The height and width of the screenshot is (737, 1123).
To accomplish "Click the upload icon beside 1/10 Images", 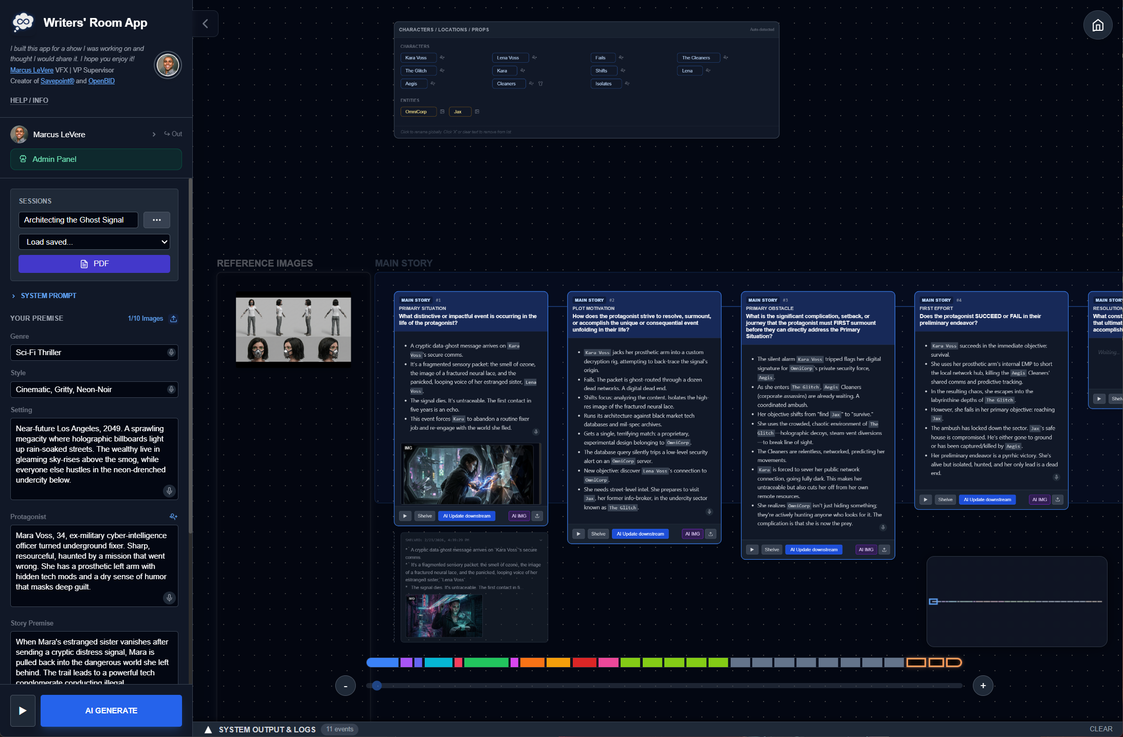I will (x=173, y=319).
